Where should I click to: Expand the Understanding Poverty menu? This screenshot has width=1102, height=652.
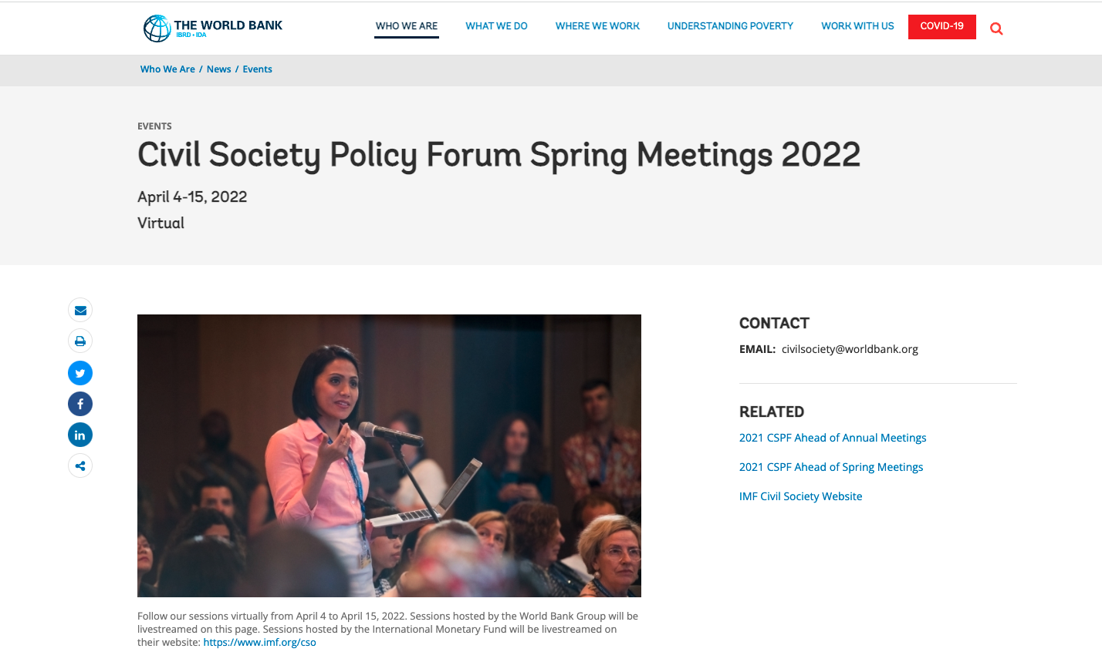[x=730, y=26]
